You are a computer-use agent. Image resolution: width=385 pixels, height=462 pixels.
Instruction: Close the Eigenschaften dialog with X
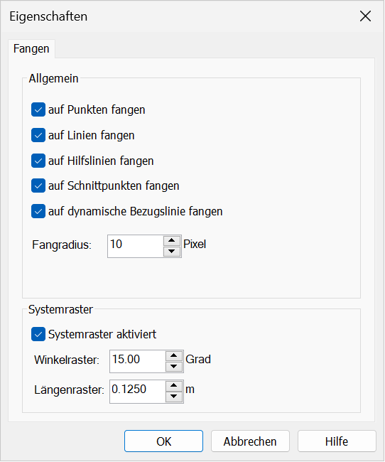[365, 16]
